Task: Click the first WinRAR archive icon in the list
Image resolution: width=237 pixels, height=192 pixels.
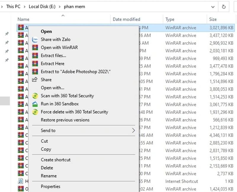Action: [x=21, y=27]
